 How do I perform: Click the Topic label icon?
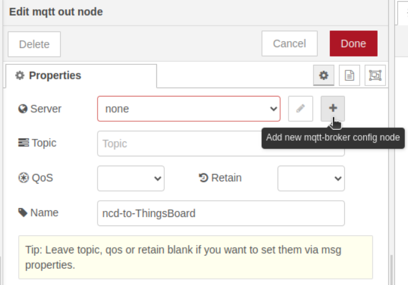pyautogui.click(x=23, y=143)
